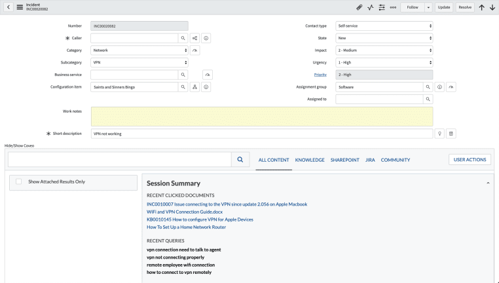Click the Coveo search magnifier button
499x283 pixels.
point(240,159)
